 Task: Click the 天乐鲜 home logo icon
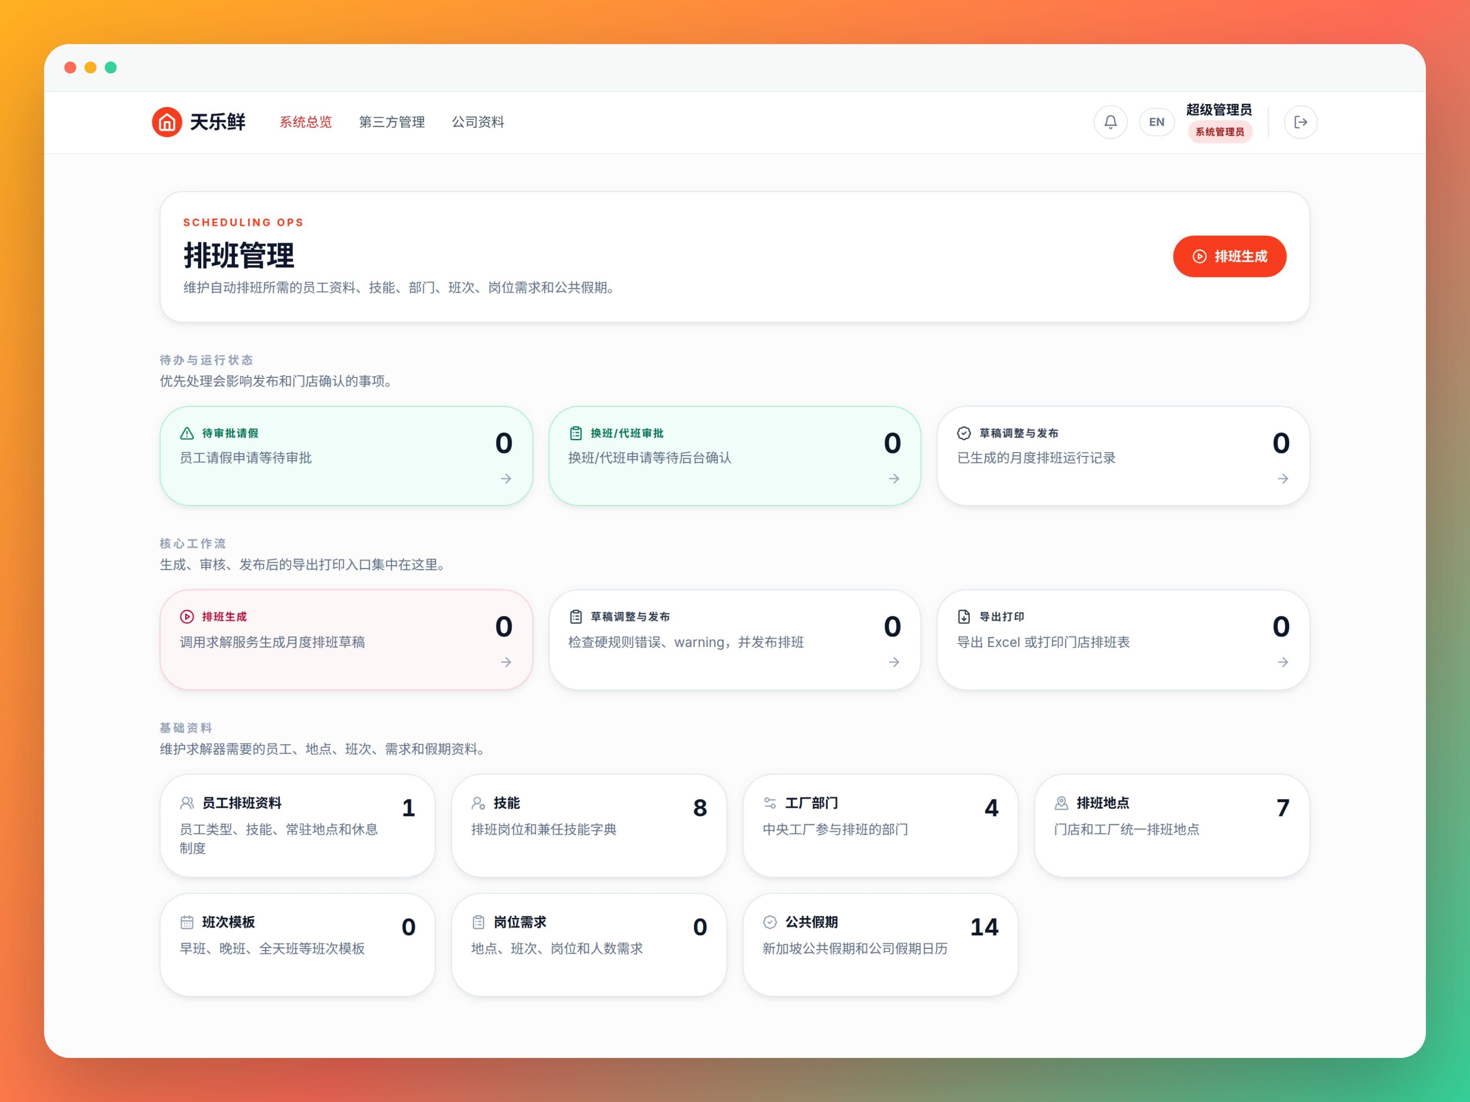pyautogui.click(x=167, y=122)
